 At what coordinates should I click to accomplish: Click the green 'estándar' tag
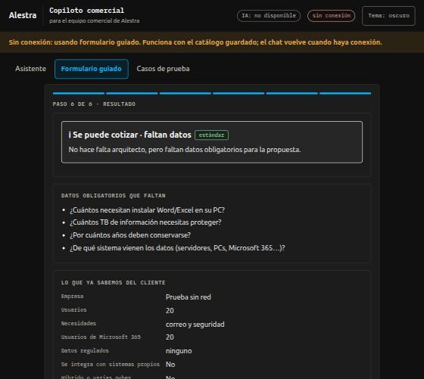point(211,135)
